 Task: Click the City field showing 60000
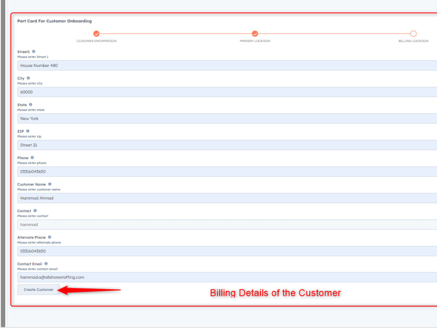[175, 92]
